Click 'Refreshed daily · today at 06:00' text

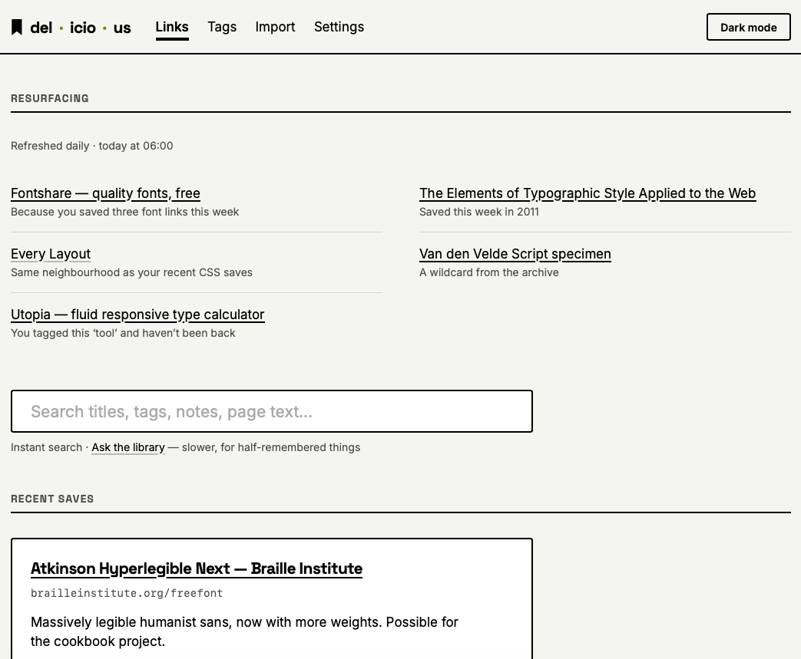92,146
